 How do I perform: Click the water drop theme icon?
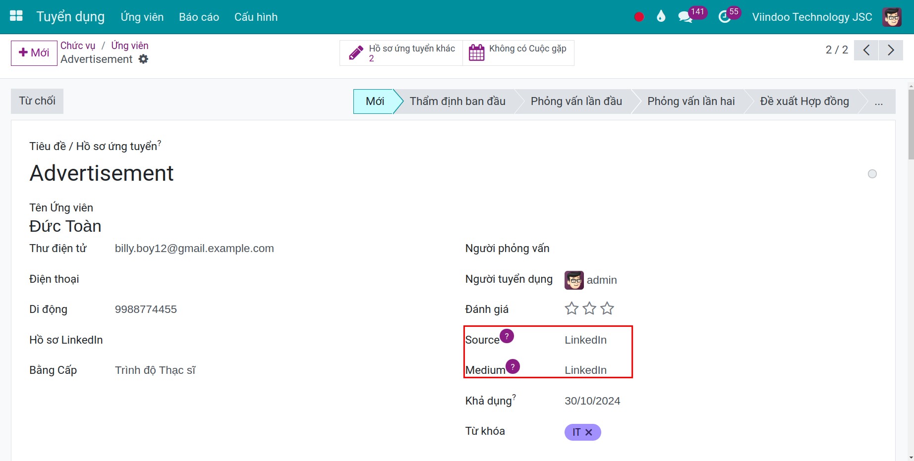pos(661,17)
